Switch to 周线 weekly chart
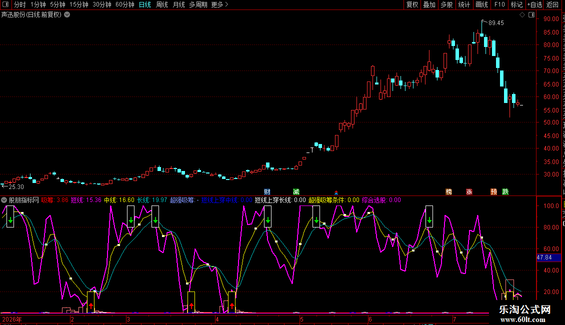 [x=162, y=4]
